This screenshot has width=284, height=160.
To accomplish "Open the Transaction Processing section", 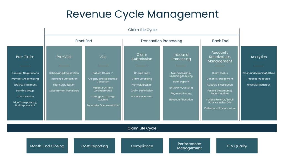I will (x=161, y=41).
